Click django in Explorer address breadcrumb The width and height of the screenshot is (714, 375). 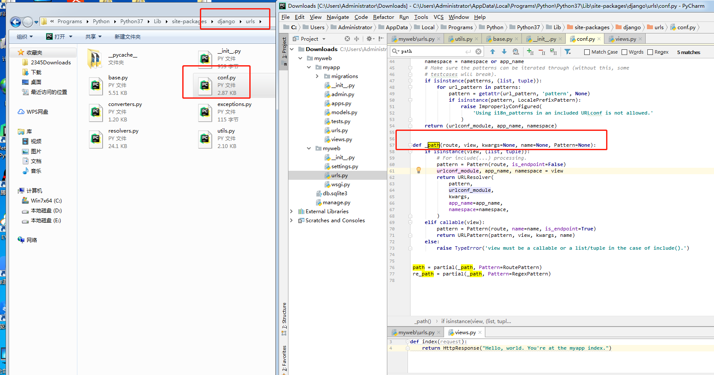[226, 21]
